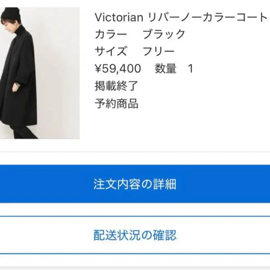The width and height of the screenshot is (270, 270).
Task: Click the 予約商品 pre-order label
Action: tap(117, 103)
